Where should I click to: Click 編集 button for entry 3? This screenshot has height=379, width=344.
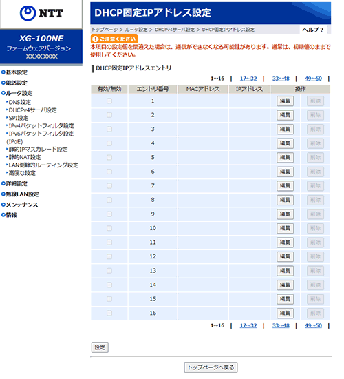(x=285, y=129)
